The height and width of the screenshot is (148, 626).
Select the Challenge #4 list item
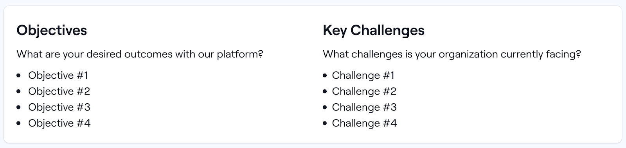pyautogui.click(x=365, y=123)
